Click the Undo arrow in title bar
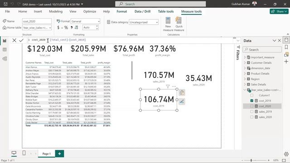This screenshot has width=290, height=163. 12,4
